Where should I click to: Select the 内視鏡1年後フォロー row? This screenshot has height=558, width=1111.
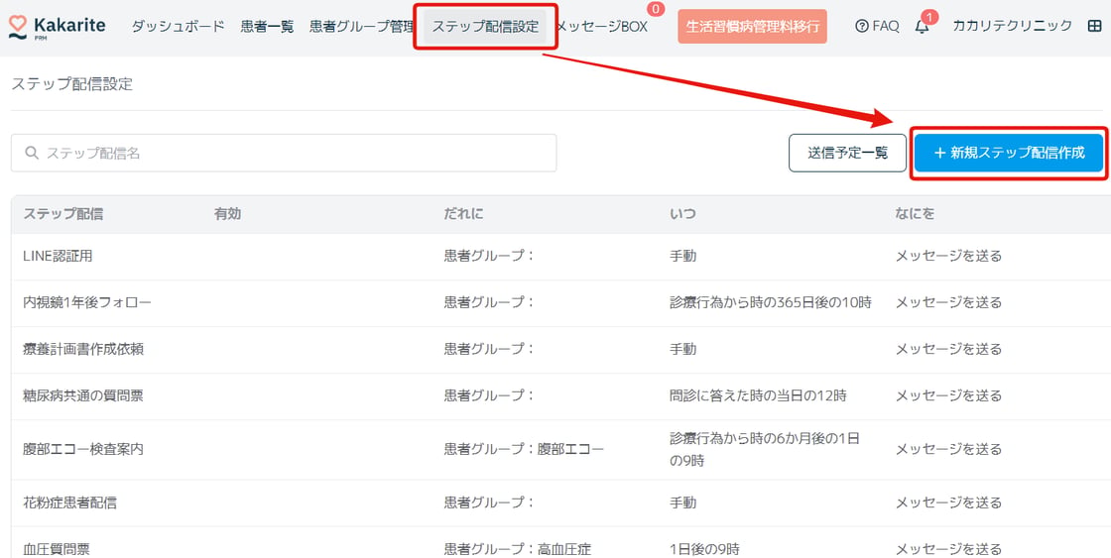tap(87, 302)
